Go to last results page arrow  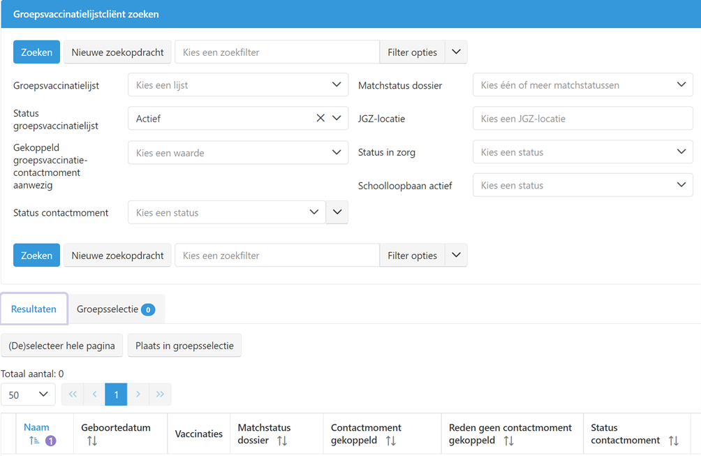coord(160,395)
